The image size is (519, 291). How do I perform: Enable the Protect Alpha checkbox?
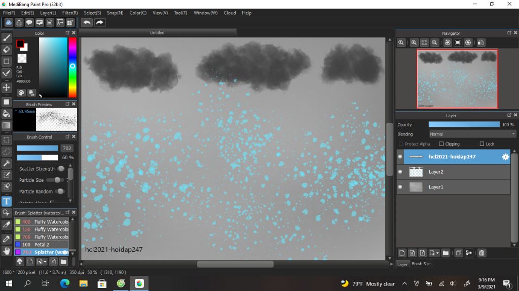(401, 144)
